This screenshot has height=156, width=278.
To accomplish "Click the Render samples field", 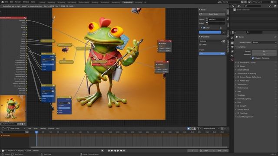I will click(264, 51).
